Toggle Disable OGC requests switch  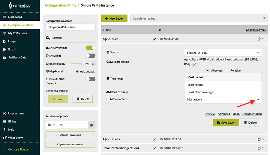click(x=91, y=79)
